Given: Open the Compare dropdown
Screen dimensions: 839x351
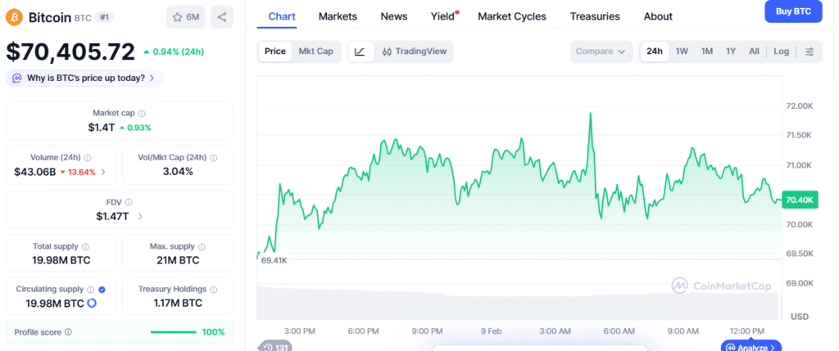Looking at the screenshot, I should tap(601, 52).
